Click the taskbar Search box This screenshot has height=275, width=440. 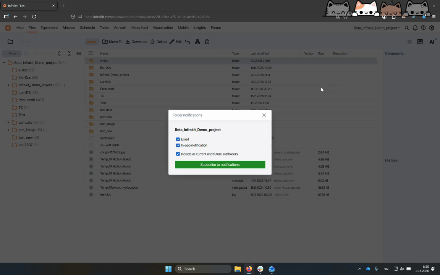point(203,269)
